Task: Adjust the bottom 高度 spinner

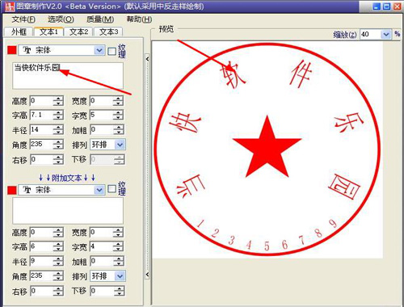Action: pyautogui.click(x=58, y=232)
